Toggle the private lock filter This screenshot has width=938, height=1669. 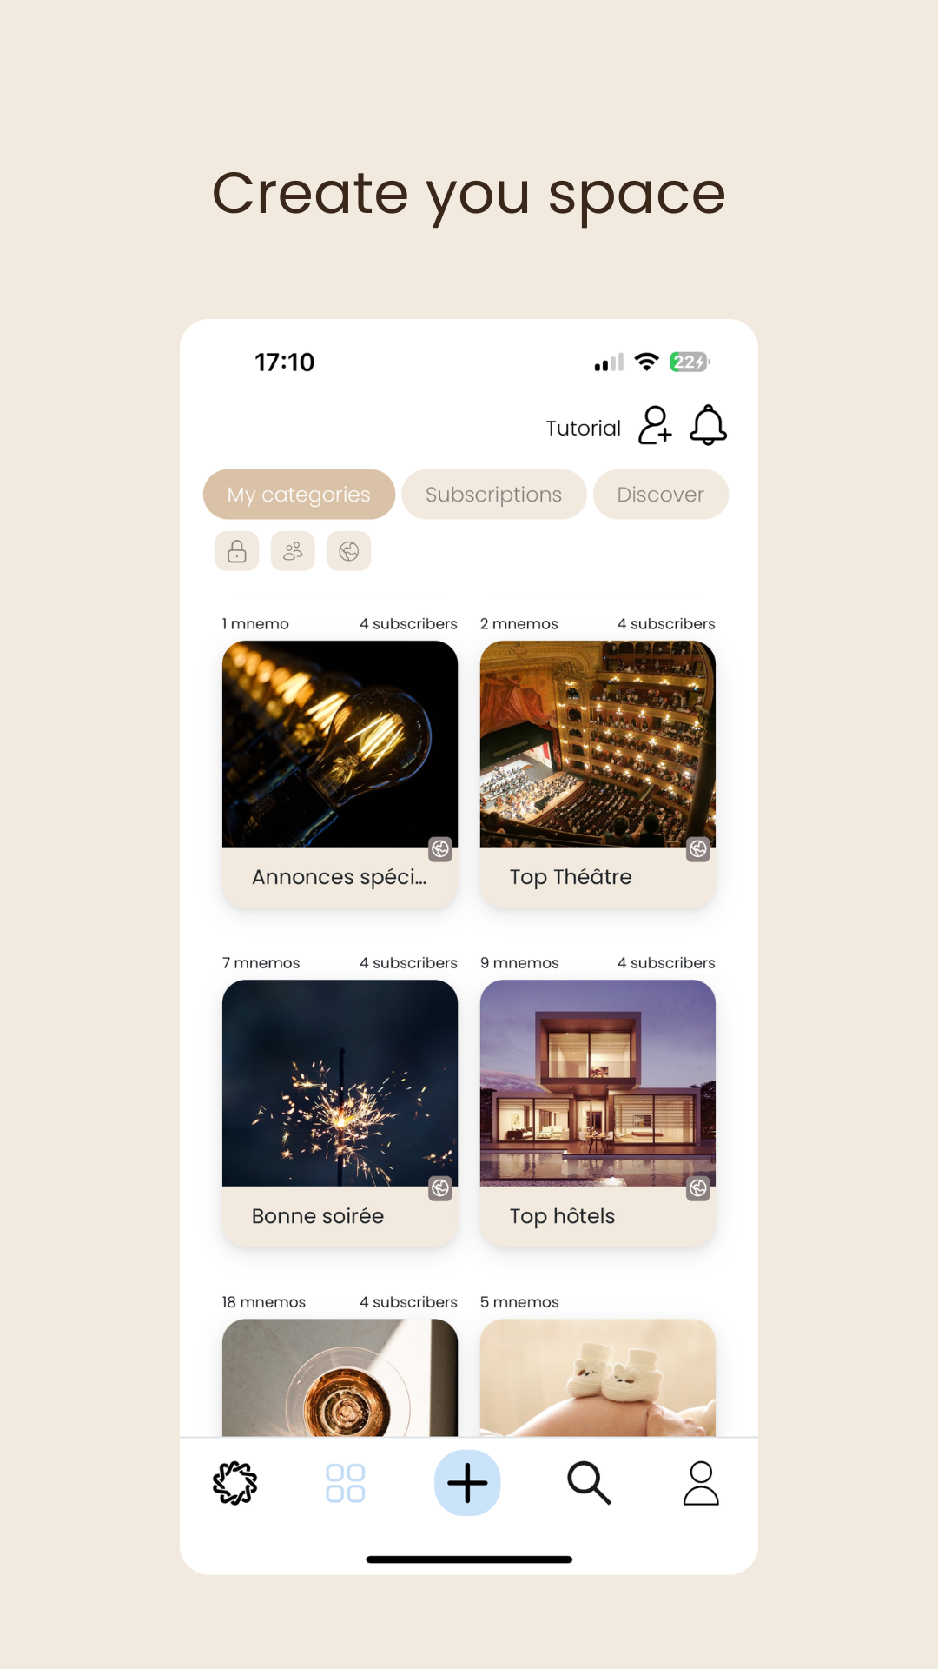(x=237, y=551)
